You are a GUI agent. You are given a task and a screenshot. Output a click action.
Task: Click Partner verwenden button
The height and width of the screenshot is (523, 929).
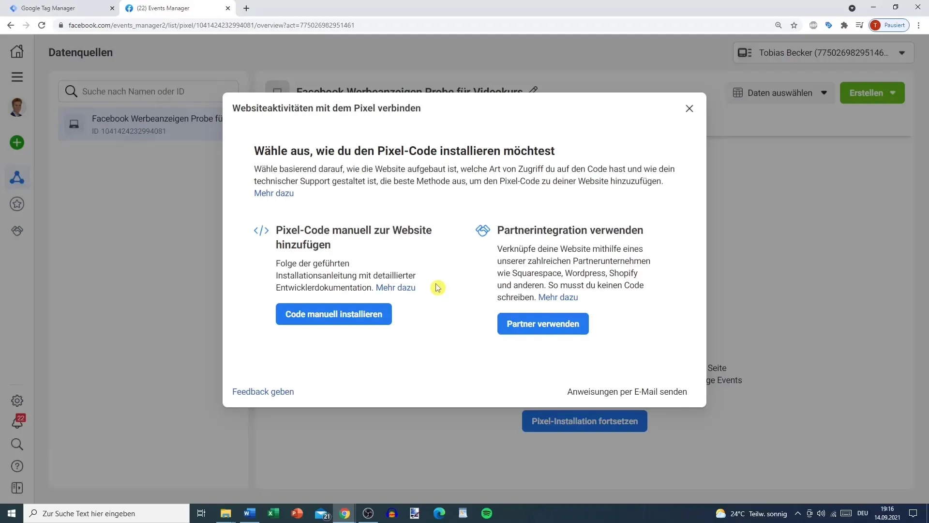[x=543, y=324]
